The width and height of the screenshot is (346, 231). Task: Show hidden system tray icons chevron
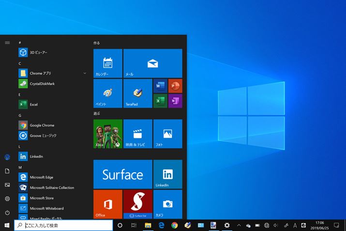coord(239,225)
